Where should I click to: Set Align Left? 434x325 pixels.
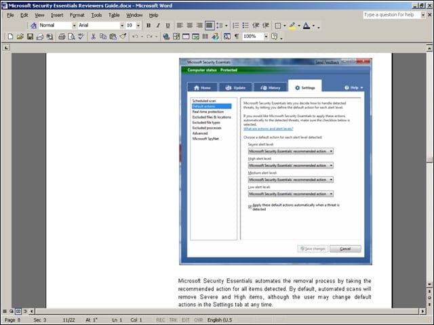180,26
